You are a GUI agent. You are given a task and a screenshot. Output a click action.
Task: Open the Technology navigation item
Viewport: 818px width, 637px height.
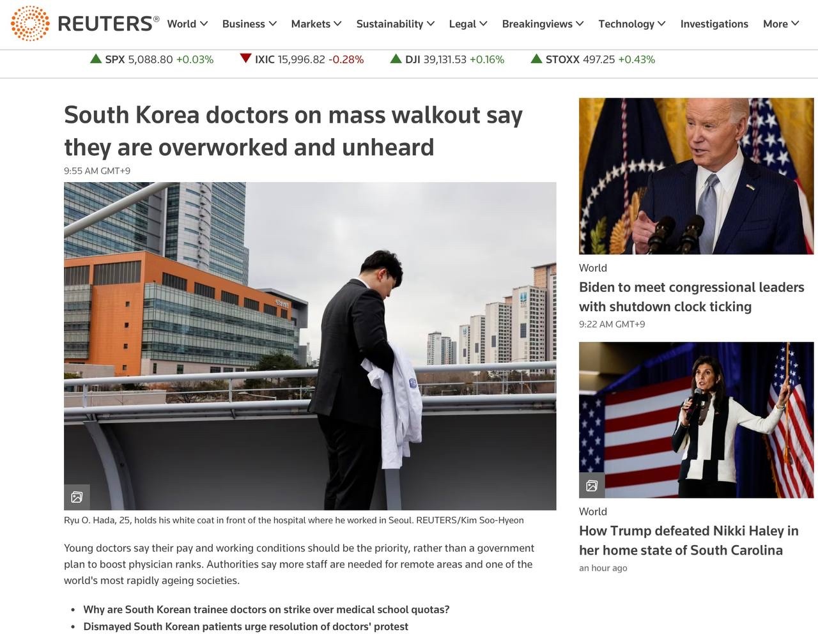pyautogui.click(x=631, y=24)
